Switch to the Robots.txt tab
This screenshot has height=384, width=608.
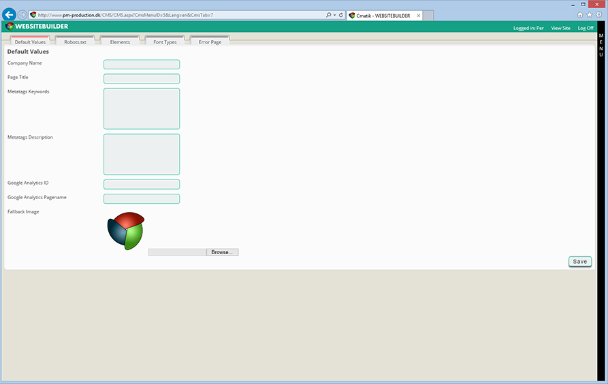click(x=75, y=42)
